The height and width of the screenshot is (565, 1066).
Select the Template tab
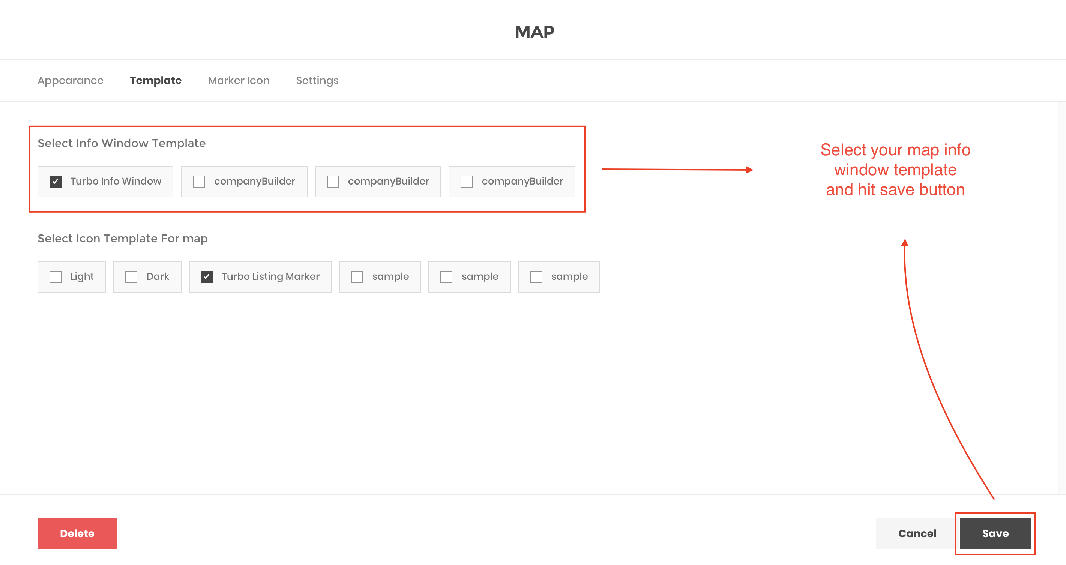click(156, 80)
